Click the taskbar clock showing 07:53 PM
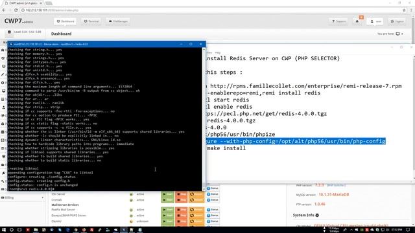This screenshot has width=415, height=233. coord(396,230)
